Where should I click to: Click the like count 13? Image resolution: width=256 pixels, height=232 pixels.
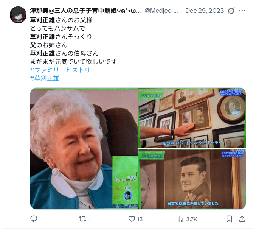tap(140, 219)
